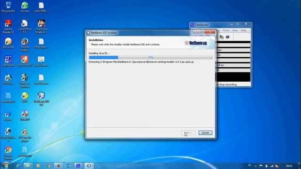Close the NetBeans IDE Installer window
Screen dimensions: 301x169
(x=210, y=32)
